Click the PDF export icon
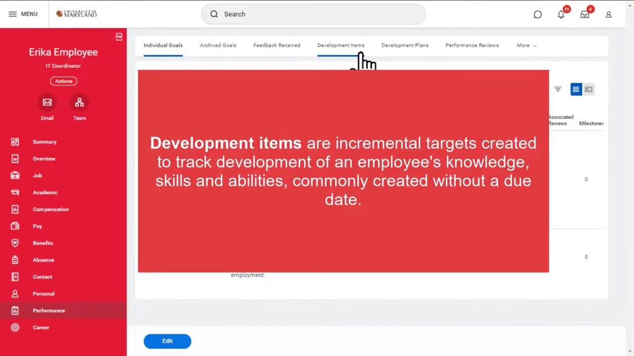The width and height of the screenshot is (634, 356). (x=119, y=37)
